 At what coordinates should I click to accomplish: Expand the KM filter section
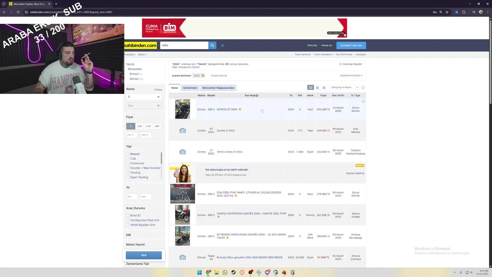[128, 235]
